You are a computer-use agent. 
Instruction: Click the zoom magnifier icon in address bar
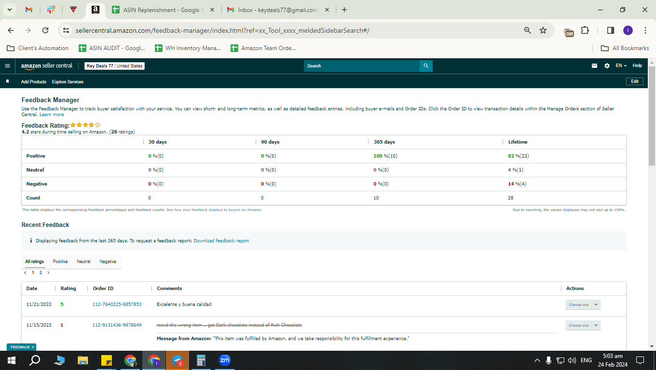528,30
